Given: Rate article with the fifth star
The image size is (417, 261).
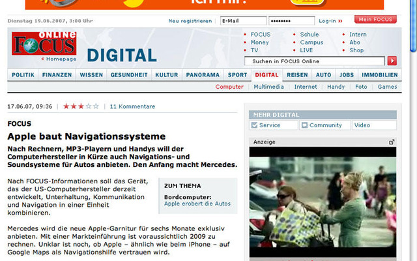Looking at the screenshot, I should pos(96,106).
